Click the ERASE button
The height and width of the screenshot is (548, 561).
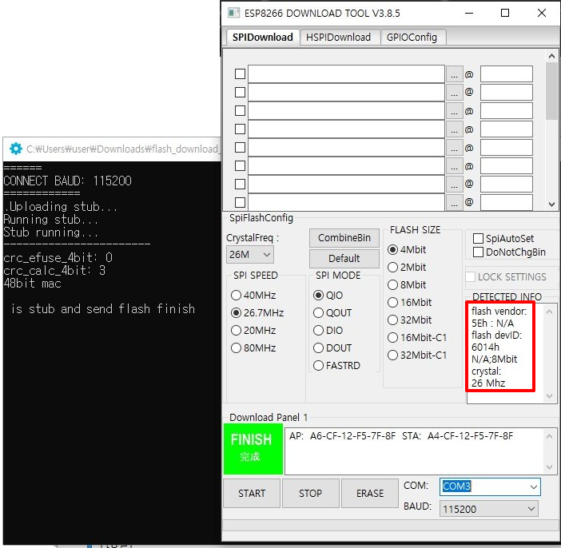point(369,493)
